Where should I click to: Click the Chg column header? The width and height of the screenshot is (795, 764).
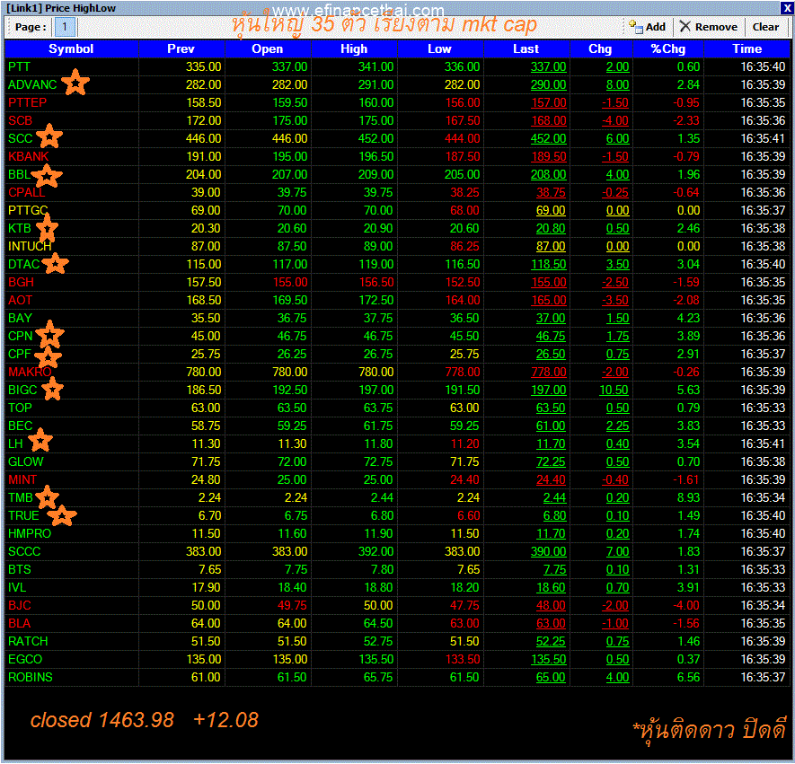tap(601, 48)
